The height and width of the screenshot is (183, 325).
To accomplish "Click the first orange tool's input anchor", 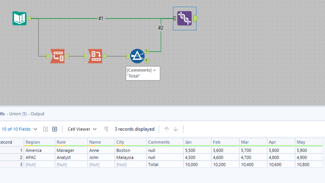I will (48, 56).
